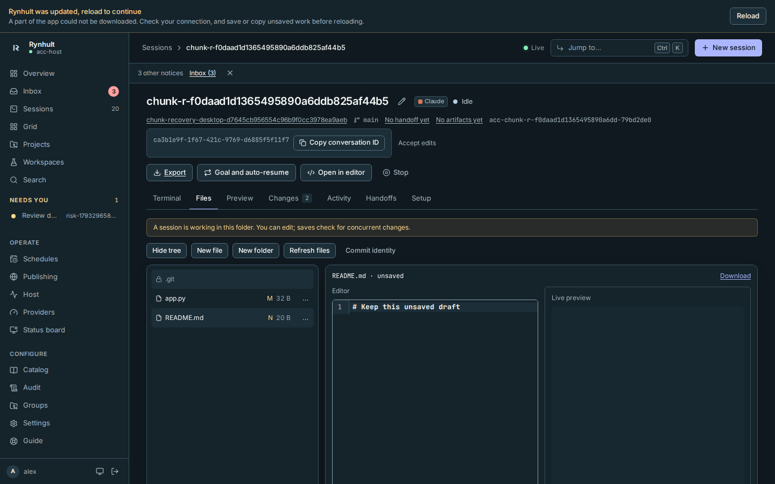Open the README.md row's ellipsis menu
Image resolution: width=775 pixels, height=484 pixels.
(x=306, y=318)
